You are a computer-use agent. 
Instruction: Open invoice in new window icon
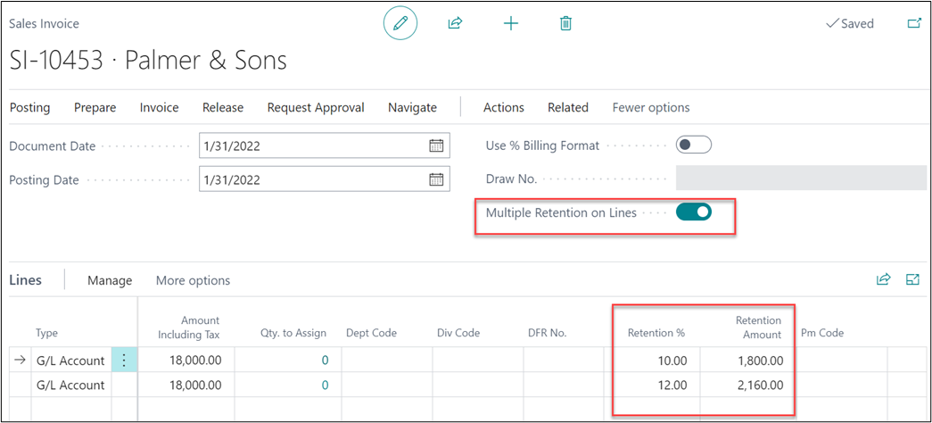914,23
